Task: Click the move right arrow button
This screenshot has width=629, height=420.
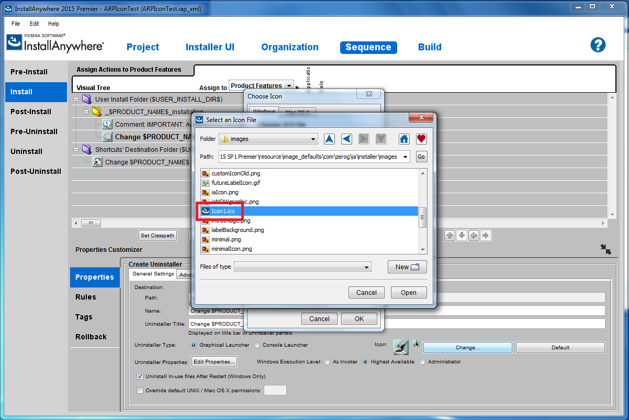Action: [x=486, y=236]
